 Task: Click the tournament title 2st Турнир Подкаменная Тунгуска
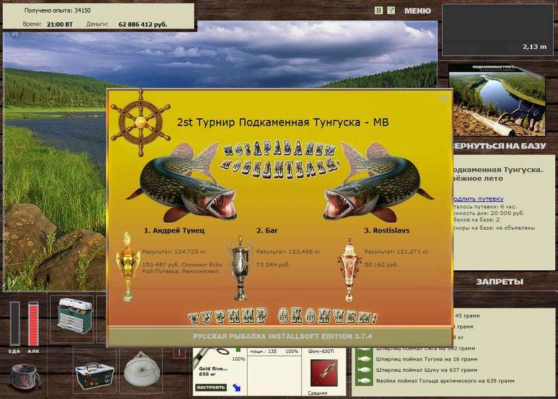(x=283, y=123)
